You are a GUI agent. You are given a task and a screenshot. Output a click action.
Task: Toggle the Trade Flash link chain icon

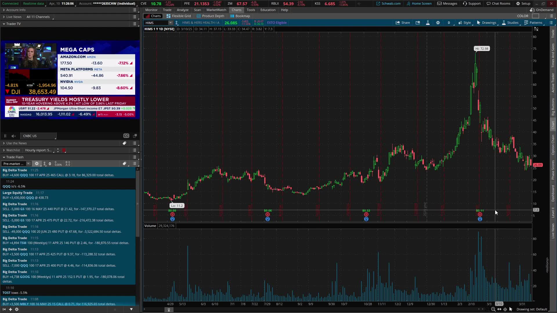[45, 164]
